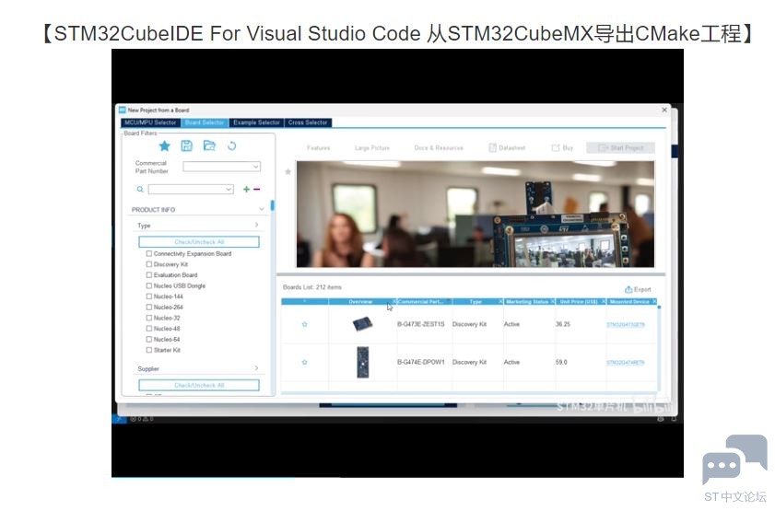The width and height of the screenshot is (775, 511).
Task: Remove the Overview column via its X
Action: [394, 301]
